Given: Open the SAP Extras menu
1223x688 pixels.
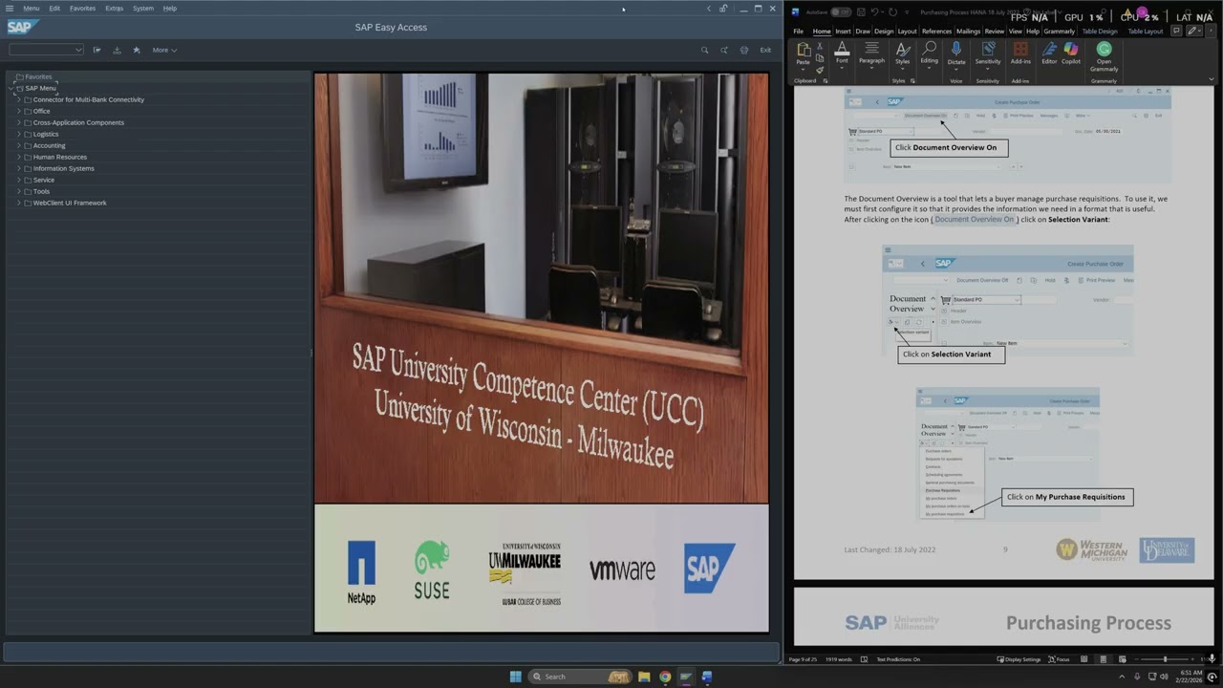Looking at the screenshot, I should [115, 8].
